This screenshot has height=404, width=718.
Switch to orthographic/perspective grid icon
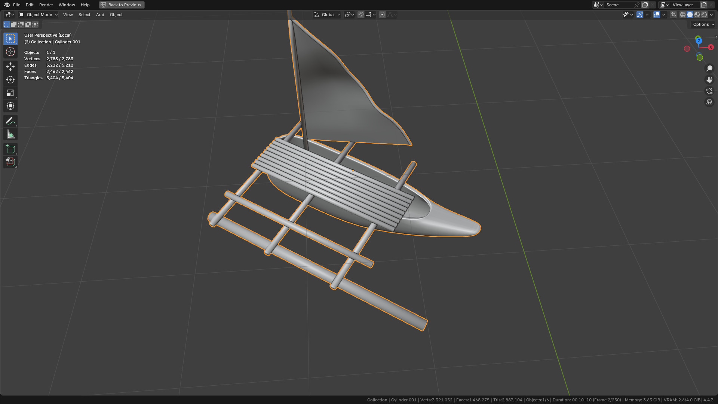(x=709, y=102)
